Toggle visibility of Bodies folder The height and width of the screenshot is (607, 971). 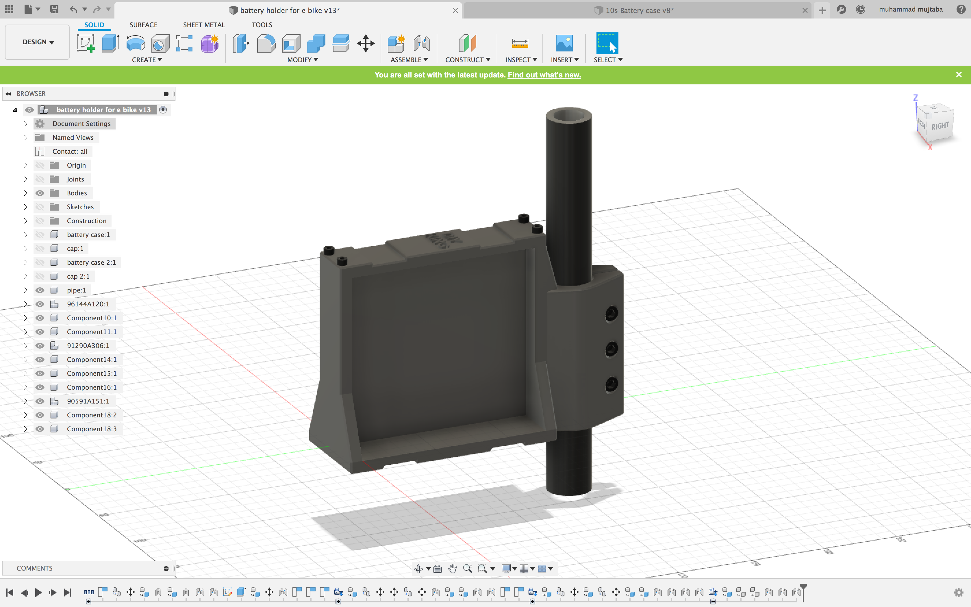(40, 193)
